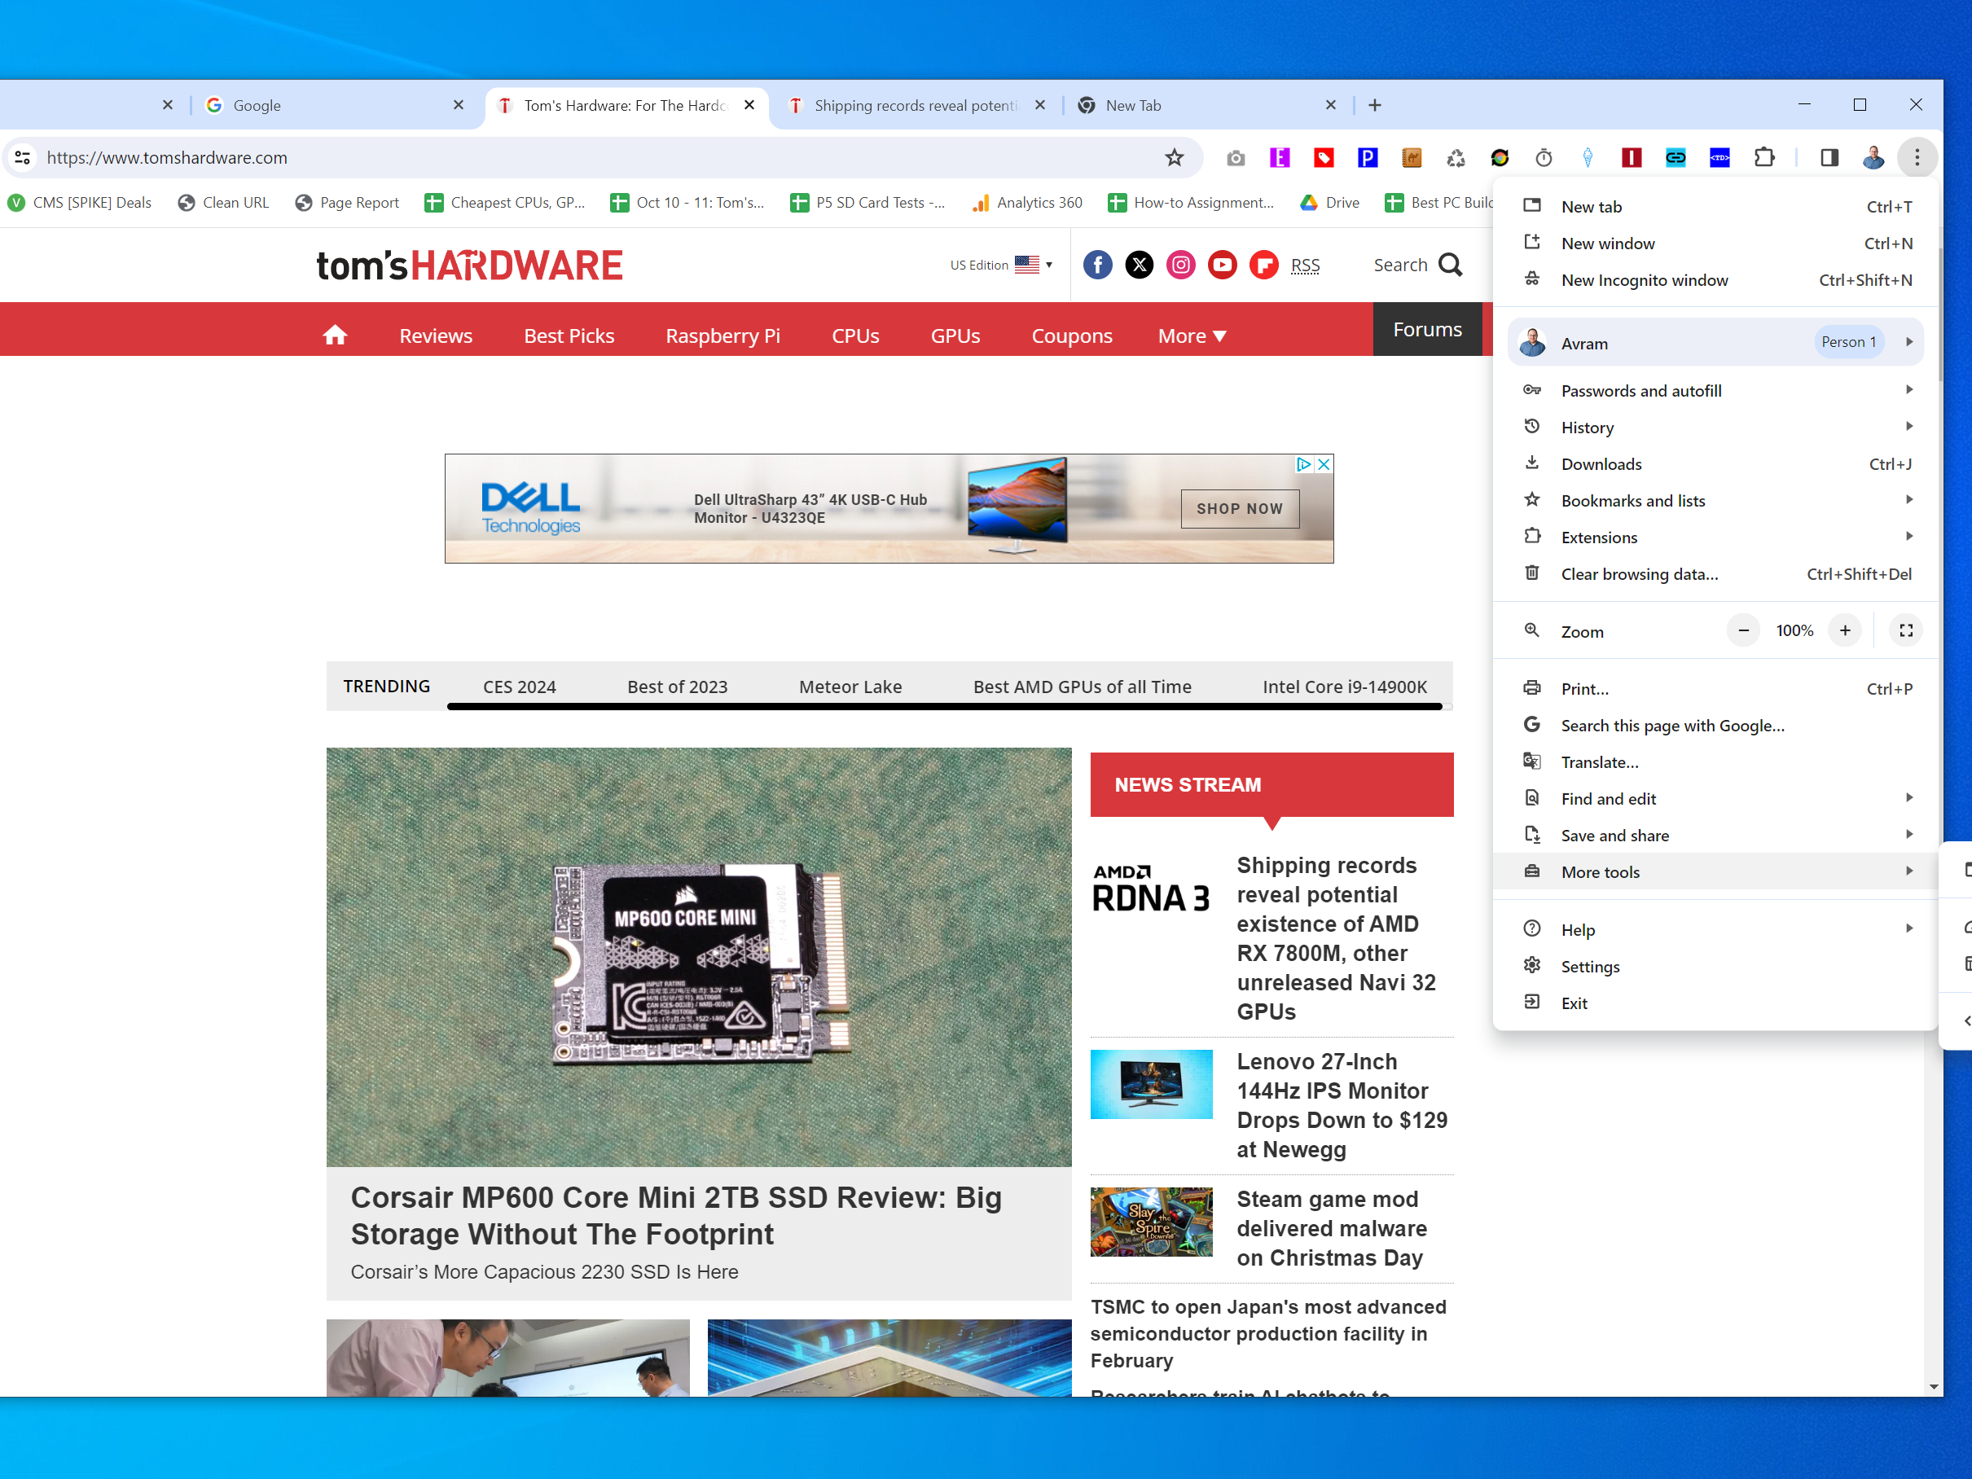1972x1479 pixels.
Task: Expand the Find and edit submenu
Action: tap(1716, 799)
